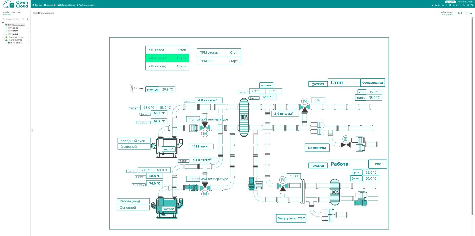The width and height of the screenshot is (475, 236).
Task: Toggle the ТРМ ГВС Старт status row
Action: tap(219, 61)
